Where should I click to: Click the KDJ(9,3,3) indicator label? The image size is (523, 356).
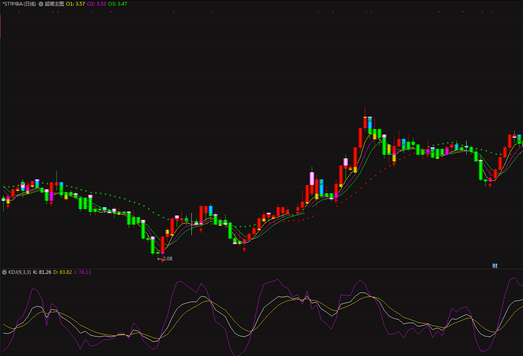[19, 272]
